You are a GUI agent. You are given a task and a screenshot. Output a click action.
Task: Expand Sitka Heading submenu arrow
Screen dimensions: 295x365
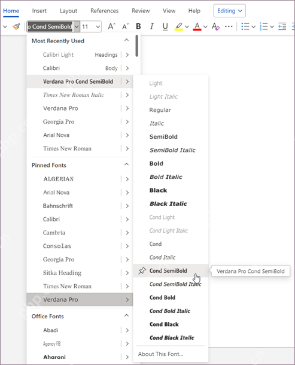(127, 273)
